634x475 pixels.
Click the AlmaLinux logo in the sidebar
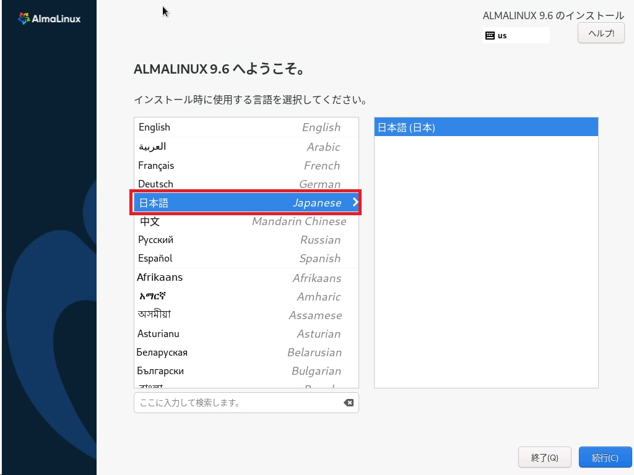tap(50, 19)
